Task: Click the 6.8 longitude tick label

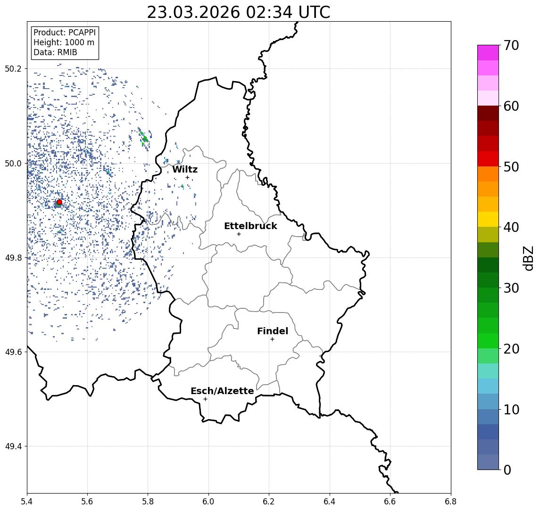Action: coord(450,502)
